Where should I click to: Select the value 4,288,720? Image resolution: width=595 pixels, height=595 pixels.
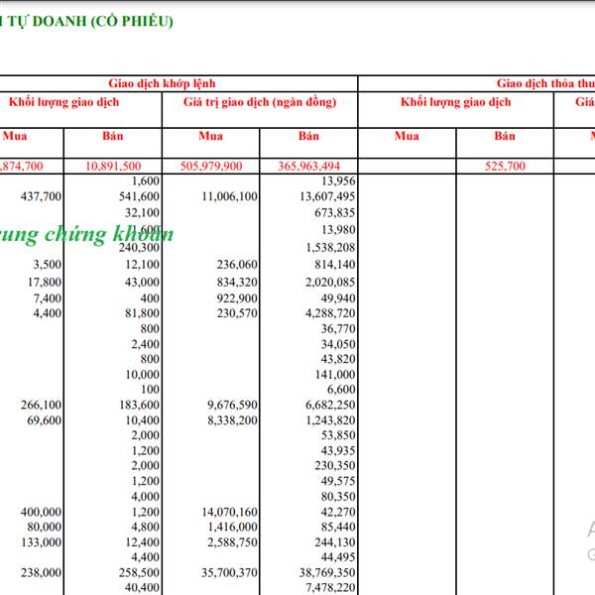pos(330,313)
